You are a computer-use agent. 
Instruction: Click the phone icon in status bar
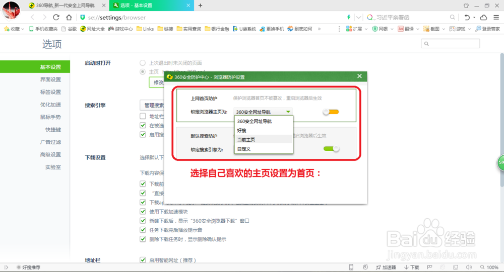[351, 267]
